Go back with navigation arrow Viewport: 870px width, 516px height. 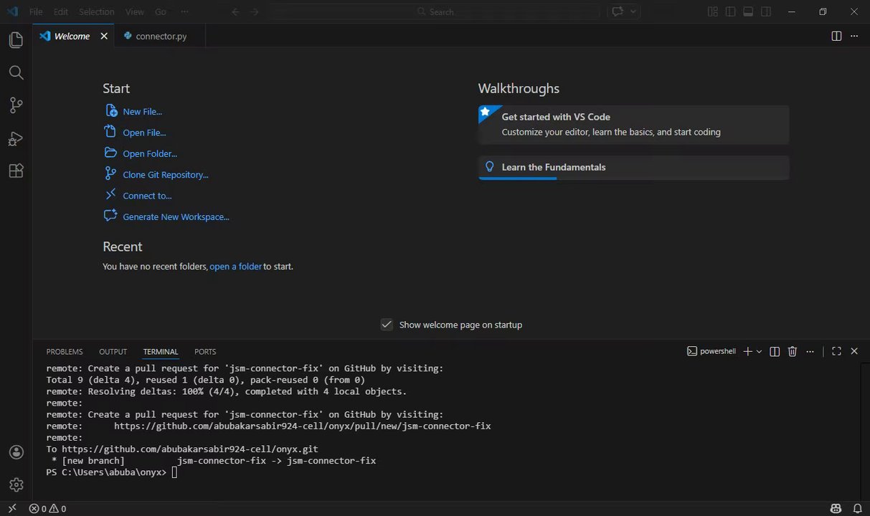pos(236,11)
